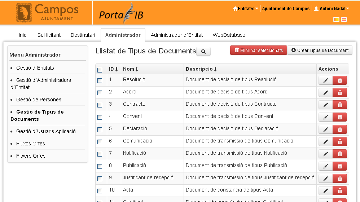Delete the Acord row using trash icon
The width and height of the screenshot is (360, 202).
pyautogui.click(x=340, y=93)
